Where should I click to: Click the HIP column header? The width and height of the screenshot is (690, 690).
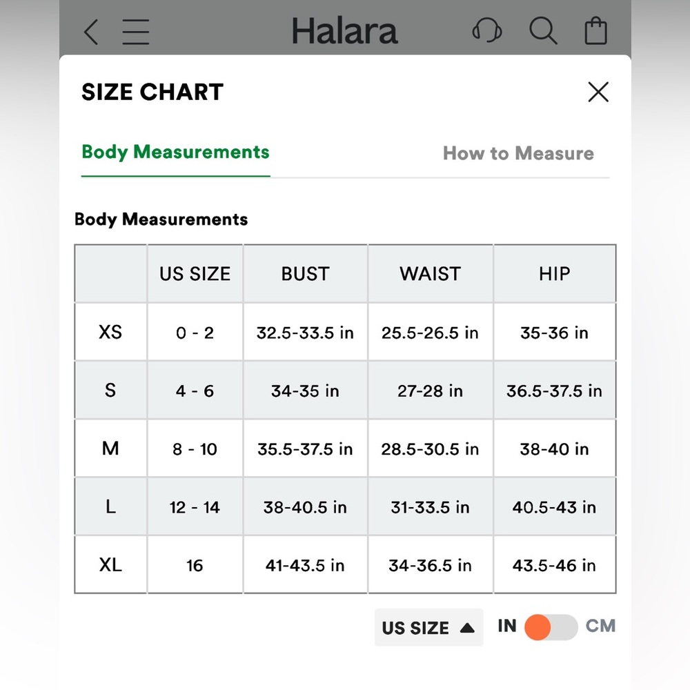[554, 274]
